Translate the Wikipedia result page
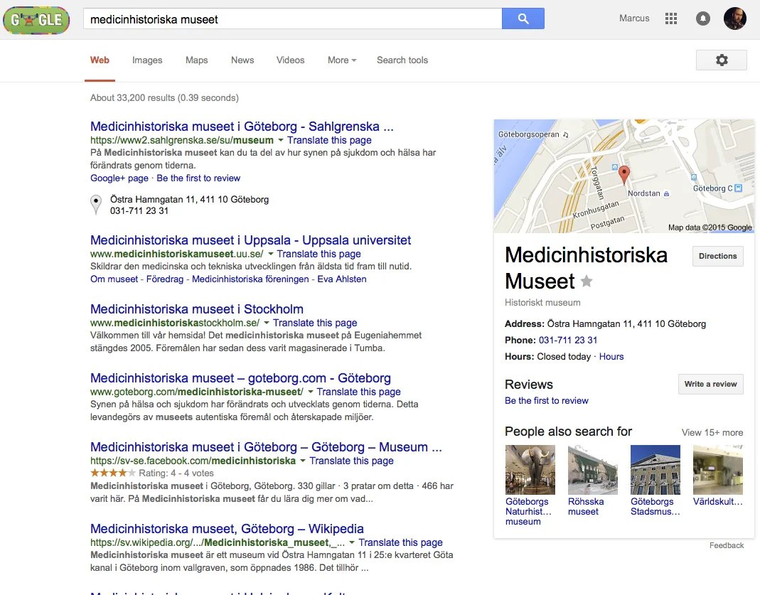Image resolution: width=760 pixels, height=595 pixels. 401,542
